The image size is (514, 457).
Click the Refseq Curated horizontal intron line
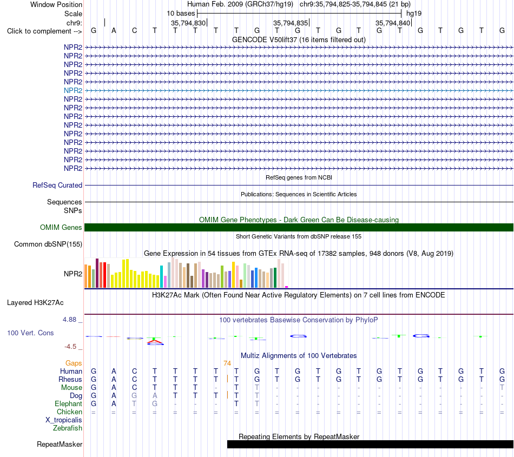coord(299,186)
